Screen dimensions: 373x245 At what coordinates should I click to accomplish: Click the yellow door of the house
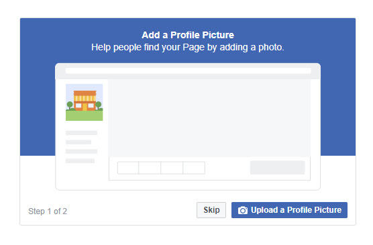(x=85, y=107)
